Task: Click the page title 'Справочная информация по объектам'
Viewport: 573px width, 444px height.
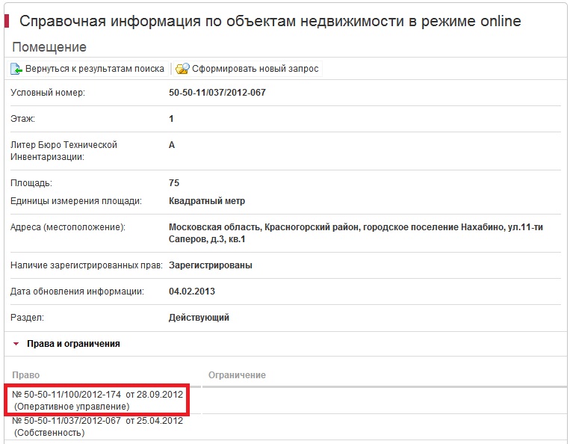Action: (270, 21)
